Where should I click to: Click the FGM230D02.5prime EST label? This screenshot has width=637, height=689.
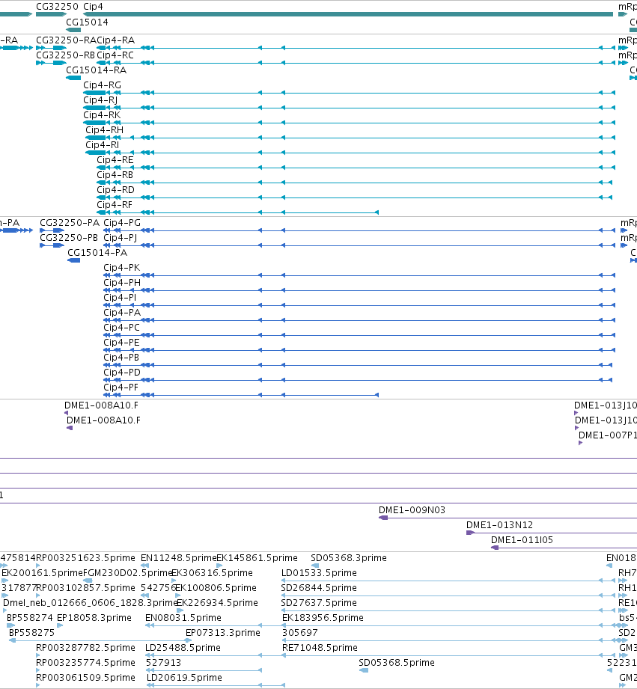[x=127, y=573]
